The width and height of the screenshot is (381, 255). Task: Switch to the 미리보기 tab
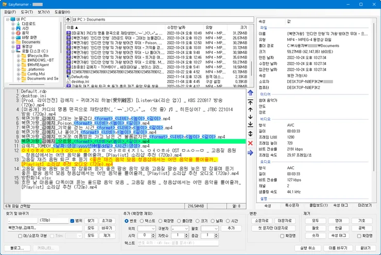coord(365,205)
